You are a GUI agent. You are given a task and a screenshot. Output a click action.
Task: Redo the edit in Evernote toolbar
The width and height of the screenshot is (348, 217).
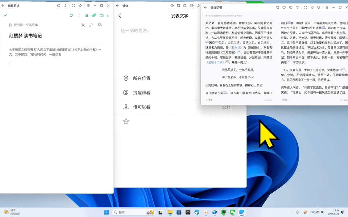click(x=79, y=15)
